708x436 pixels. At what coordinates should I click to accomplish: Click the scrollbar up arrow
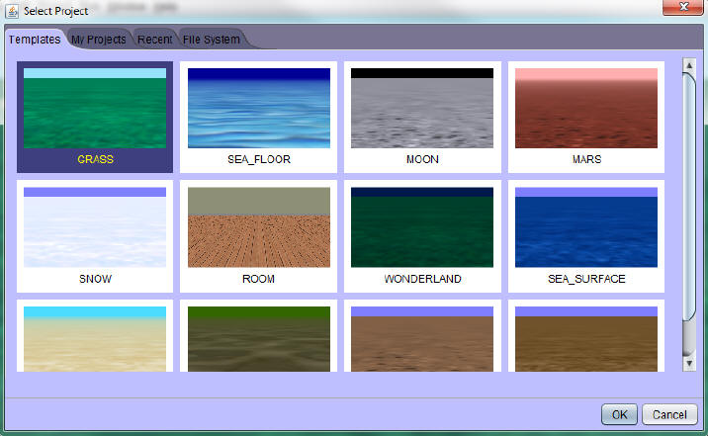click(689, 65)
